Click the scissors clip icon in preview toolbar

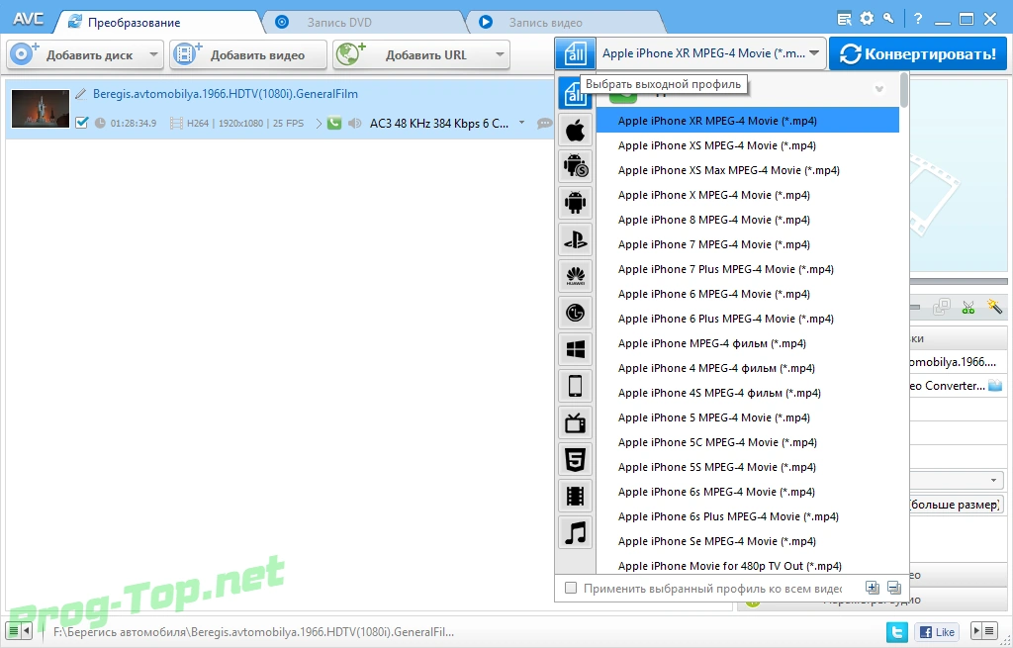coord(967,307)
